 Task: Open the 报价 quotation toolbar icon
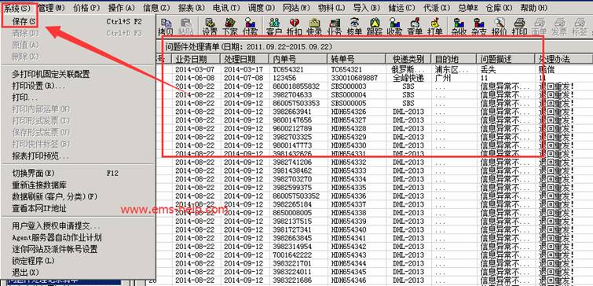tap(500, 27)
